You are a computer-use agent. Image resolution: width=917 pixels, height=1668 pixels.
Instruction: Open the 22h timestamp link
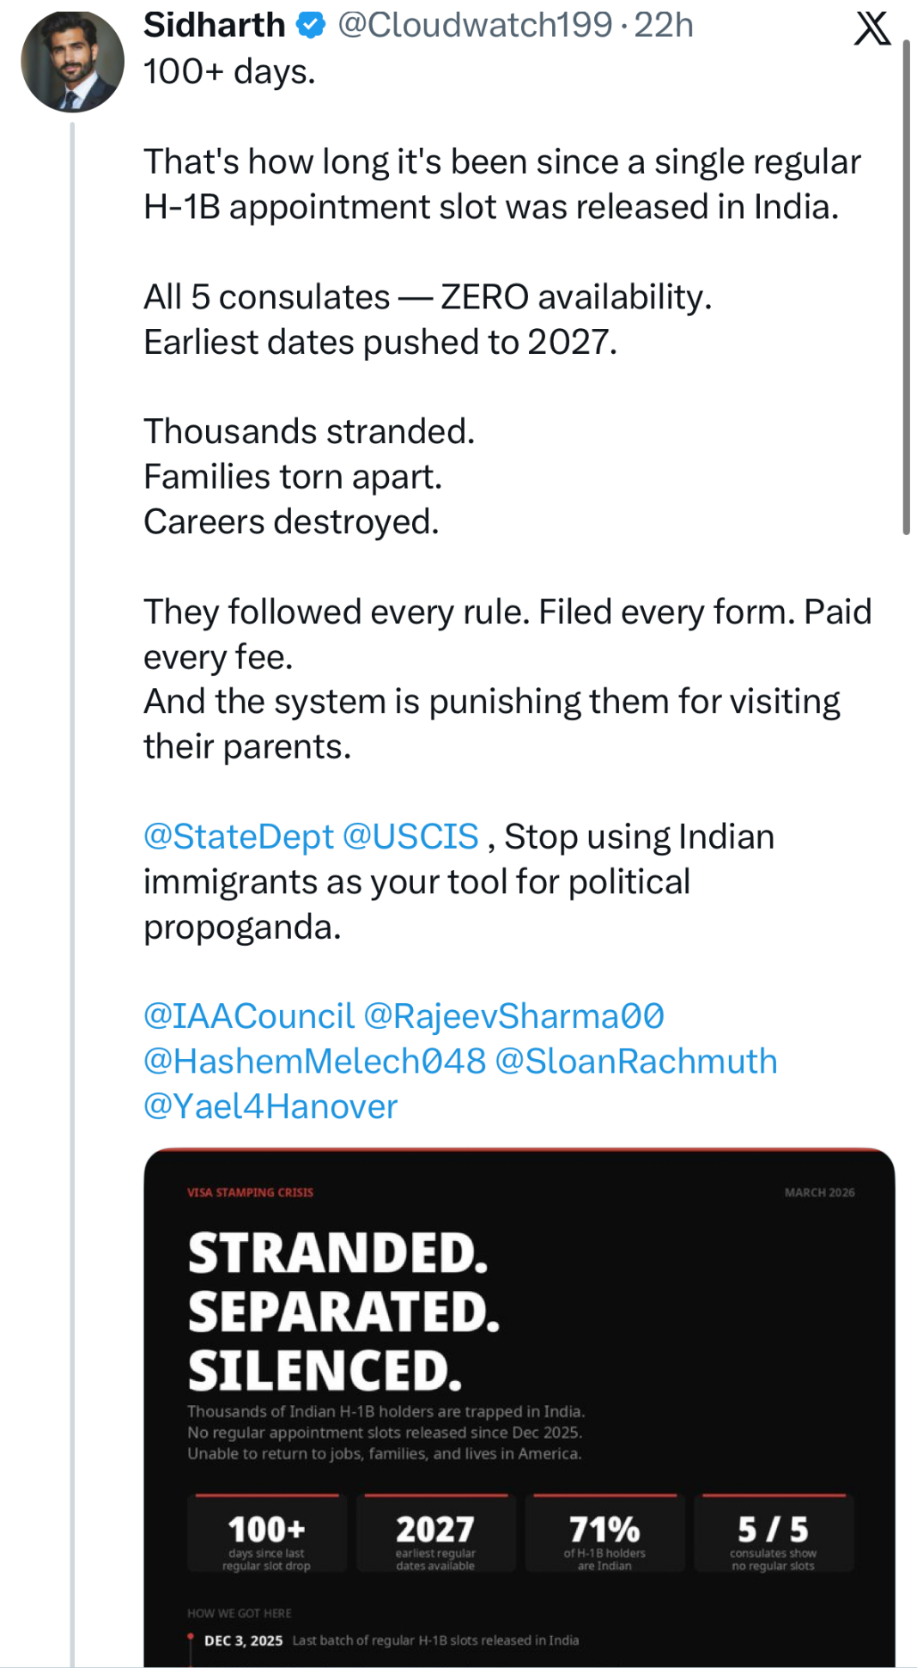coord(664,26)
